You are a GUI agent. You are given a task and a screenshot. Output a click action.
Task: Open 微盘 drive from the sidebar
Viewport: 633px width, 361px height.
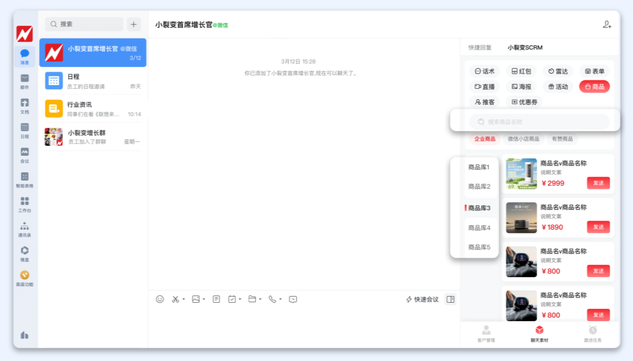pos(25,251)
